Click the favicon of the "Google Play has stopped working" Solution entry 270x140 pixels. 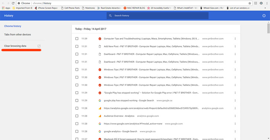tap(100, 93)
